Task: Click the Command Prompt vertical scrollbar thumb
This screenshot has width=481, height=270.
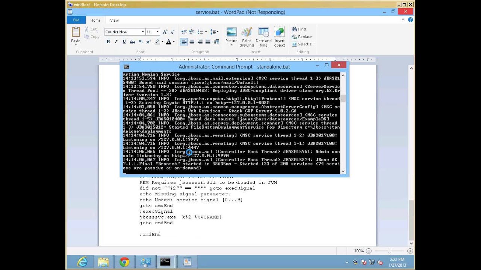Action: 343,99
